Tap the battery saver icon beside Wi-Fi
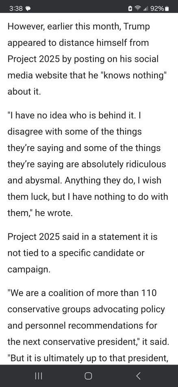Image resolution: width=178 pixels, height=387 pixels. click(x=130, y=9)
